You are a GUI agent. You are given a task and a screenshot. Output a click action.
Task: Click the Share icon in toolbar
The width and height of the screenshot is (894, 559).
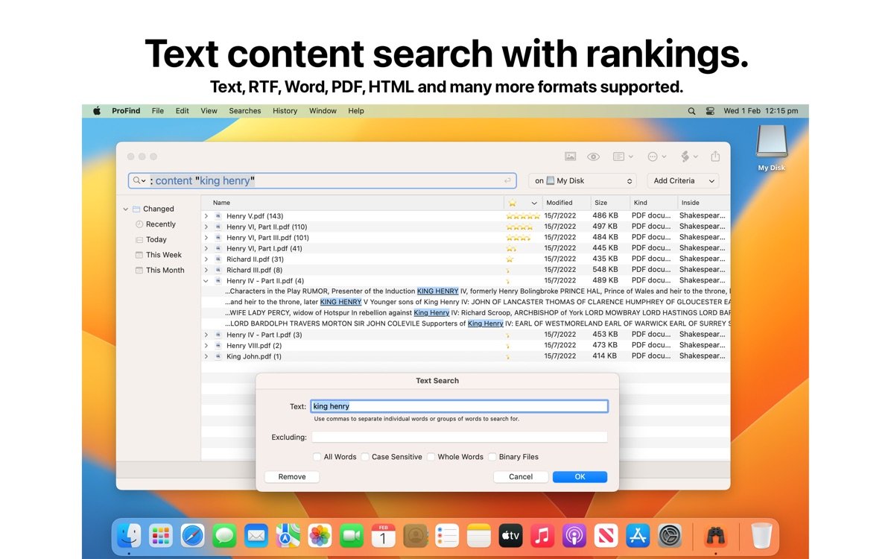click(x=715, y=157)
